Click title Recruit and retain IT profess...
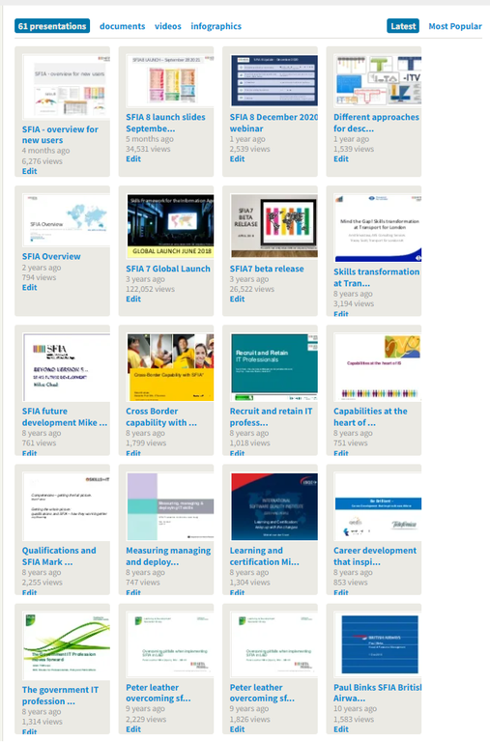Image resolution: width=490 pixels, height=742 pixels. point(271,416)
